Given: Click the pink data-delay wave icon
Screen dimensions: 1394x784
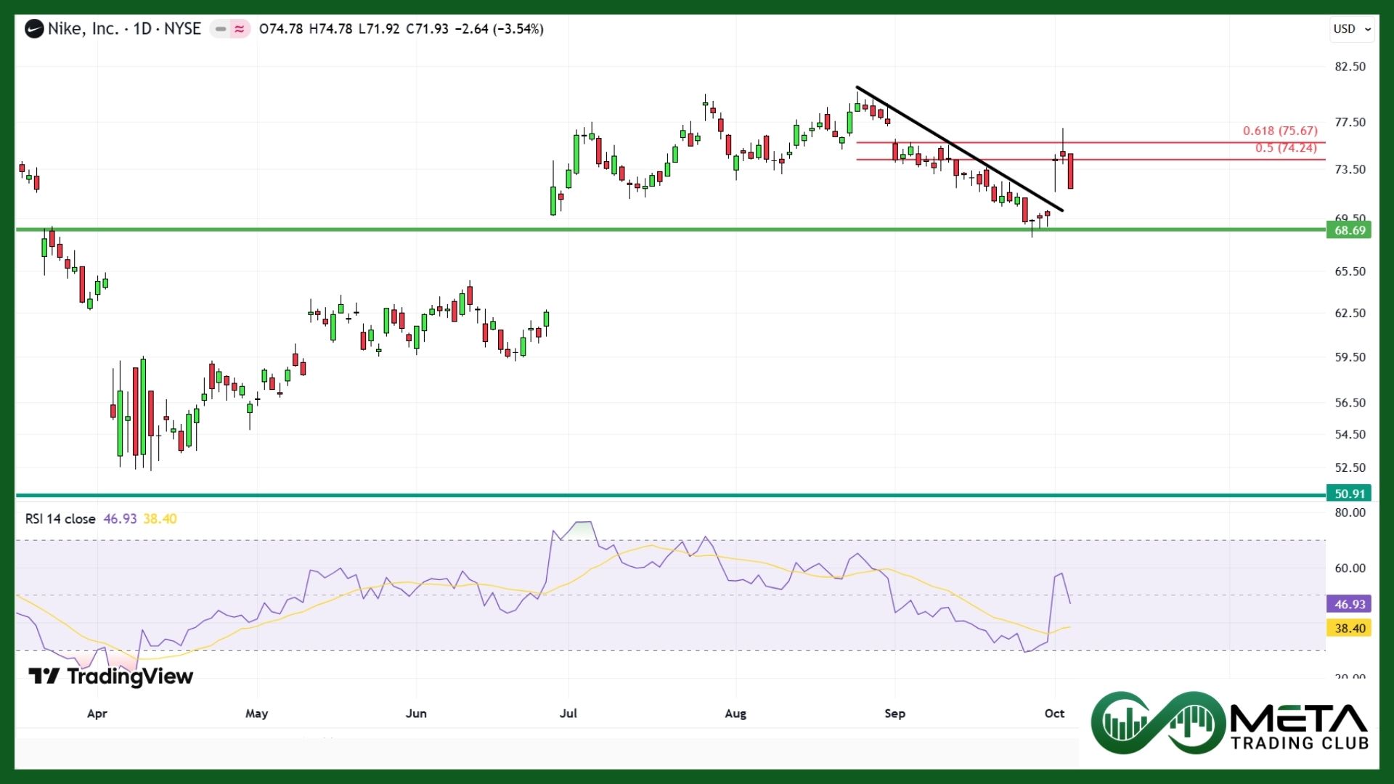Looking at the screenshot, I should 240,29.
